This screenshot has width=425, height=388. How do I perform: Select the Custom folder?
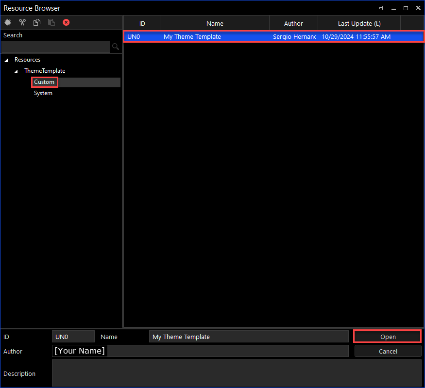click(x=44, y=82)
